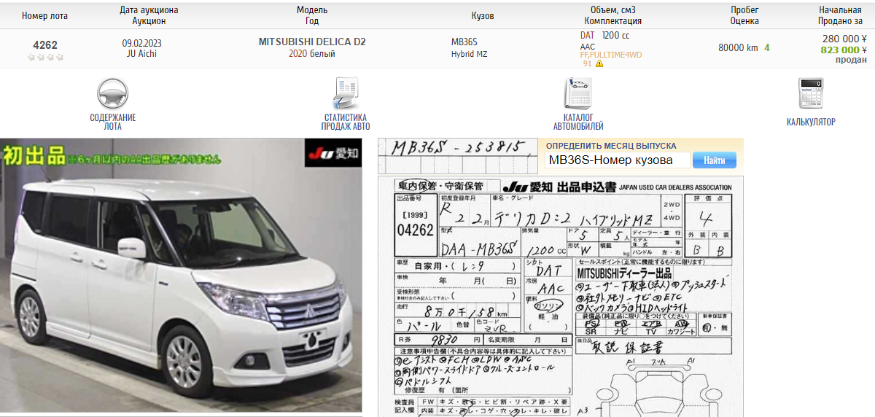This screenshot has height=417, width=875.
Task: Click the ОПРЕДЕЛИТЬ МЕСЯЦ ВЫПУСКА label
Action: 611,146
